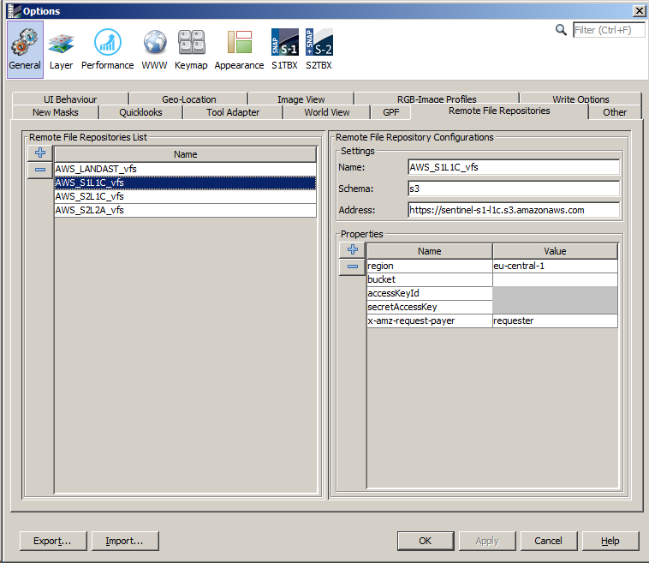Switch to the Image View tab
Image resolution: width=649 pixels, height=563 pixels.
[301, 99]
